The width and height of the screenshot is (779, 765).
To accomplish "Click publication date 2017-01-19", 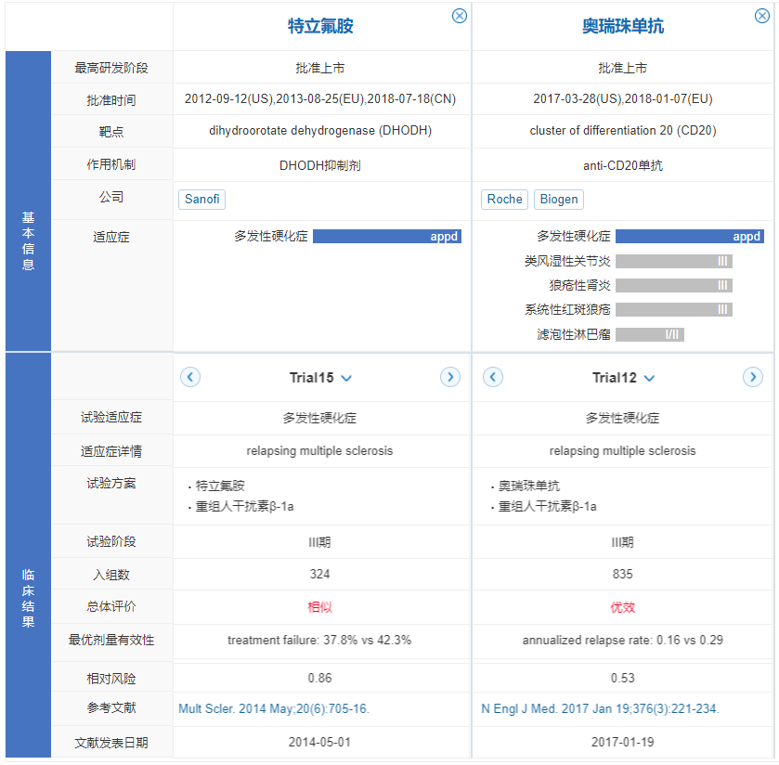I will (x=622, y=742).
